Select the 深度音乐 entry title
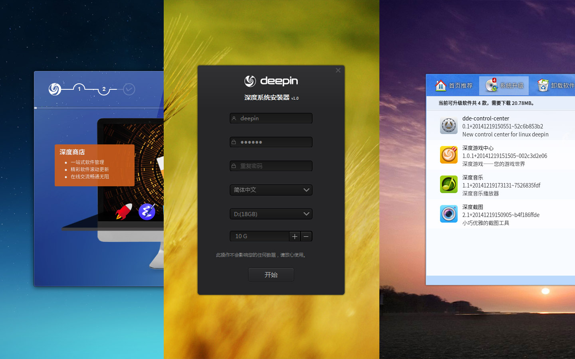This screenshot has width=575, height=359. [x=473, y=178]
